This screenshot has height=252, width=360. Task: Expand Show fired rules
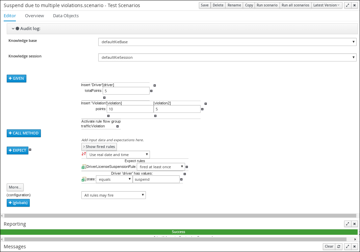[99, 147]
